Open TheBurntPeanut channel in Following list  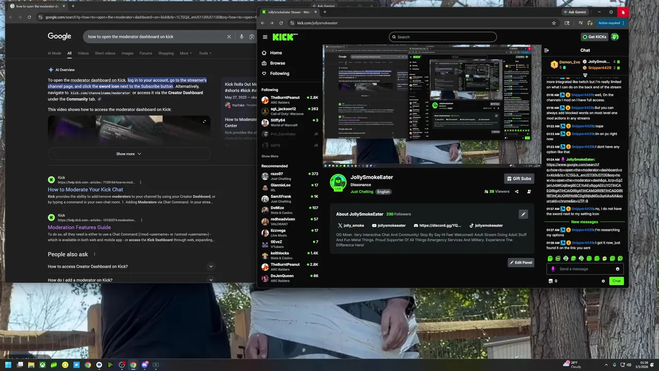tap(290, 99)
